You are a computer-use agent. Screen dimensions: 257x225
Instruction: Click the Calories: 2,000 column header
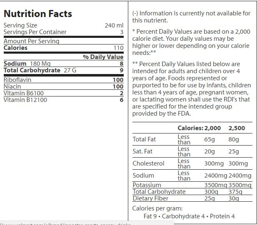(199, 128)
